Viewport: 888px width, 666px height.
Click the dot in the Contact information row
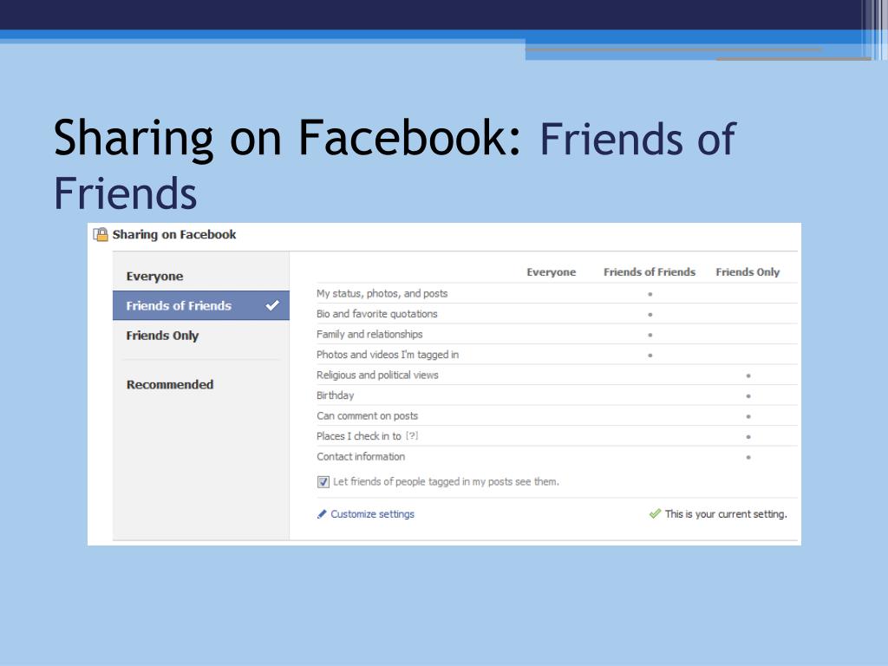(748, 457)
